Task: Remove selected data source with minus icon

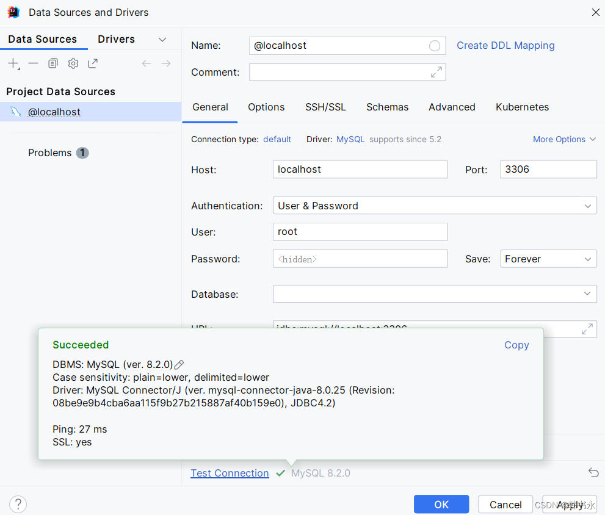Action: coord(34,63)
